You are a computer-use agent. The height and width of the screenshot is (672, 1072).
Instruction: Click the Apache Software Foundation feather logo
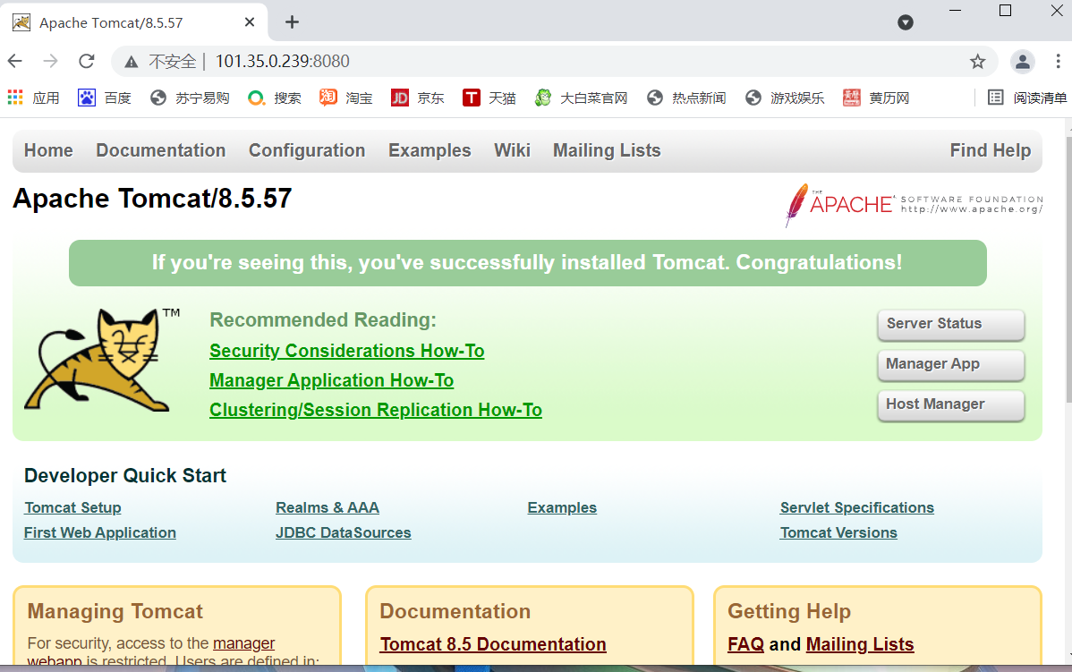coord(915,204)
